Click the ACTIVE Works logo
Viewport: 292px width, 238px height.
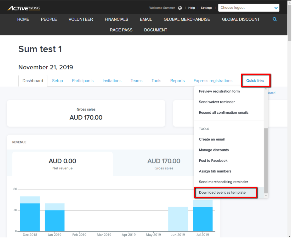click(24, 8)
